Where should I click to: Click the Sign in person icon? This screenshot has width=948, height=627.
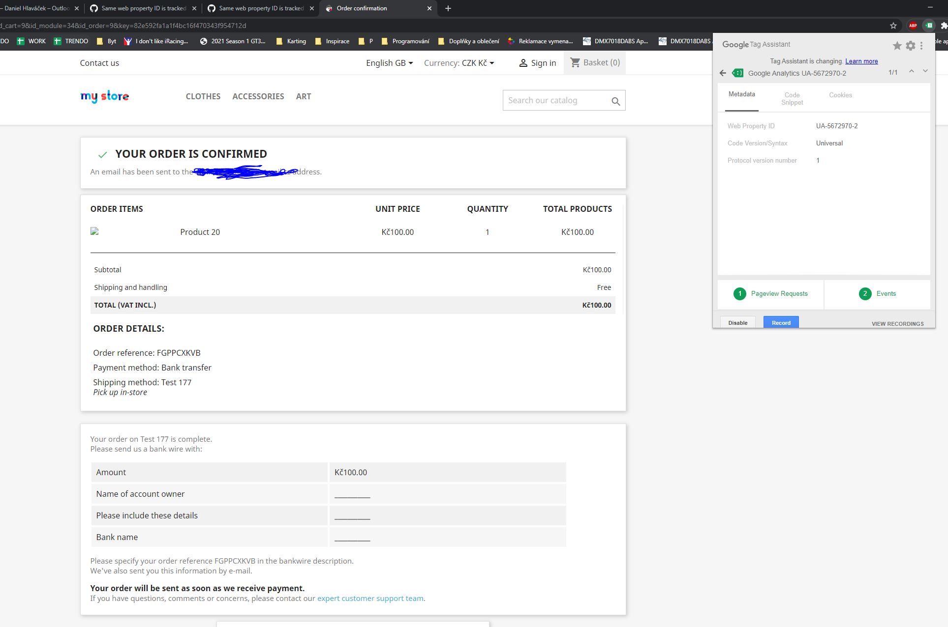pyautogui.click(x=523, y=63)
